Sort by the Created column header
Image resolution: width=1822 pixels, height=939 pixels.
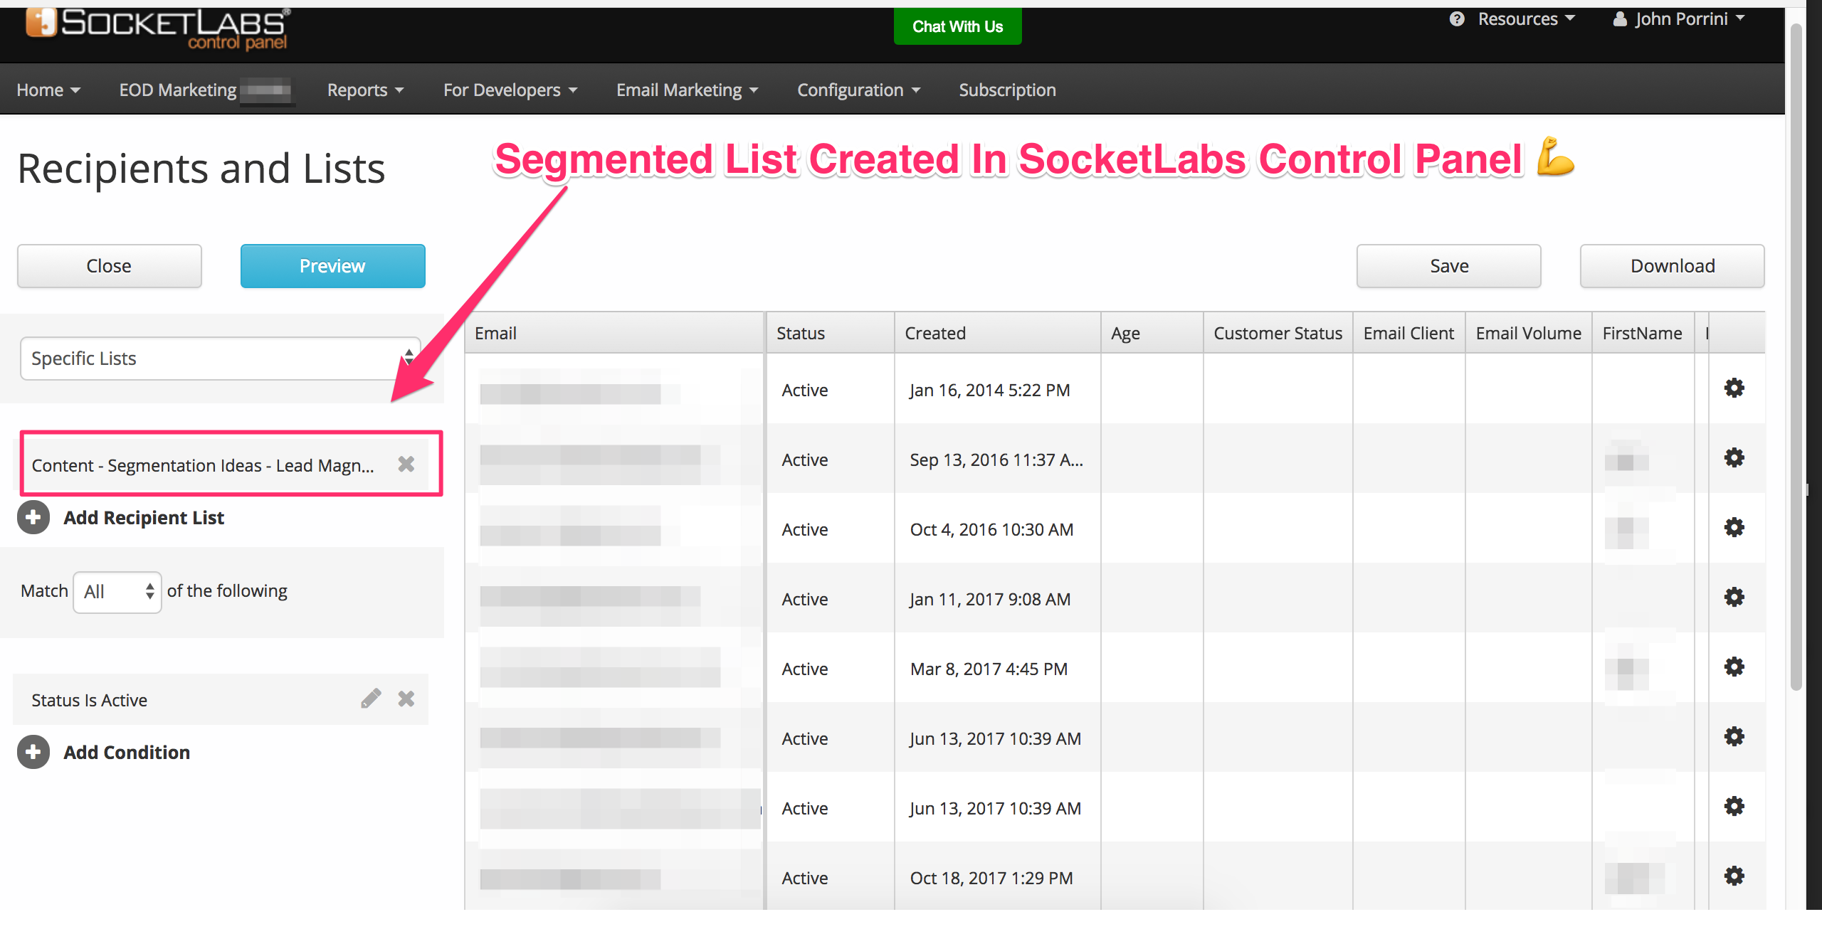[x=998, y=333]
